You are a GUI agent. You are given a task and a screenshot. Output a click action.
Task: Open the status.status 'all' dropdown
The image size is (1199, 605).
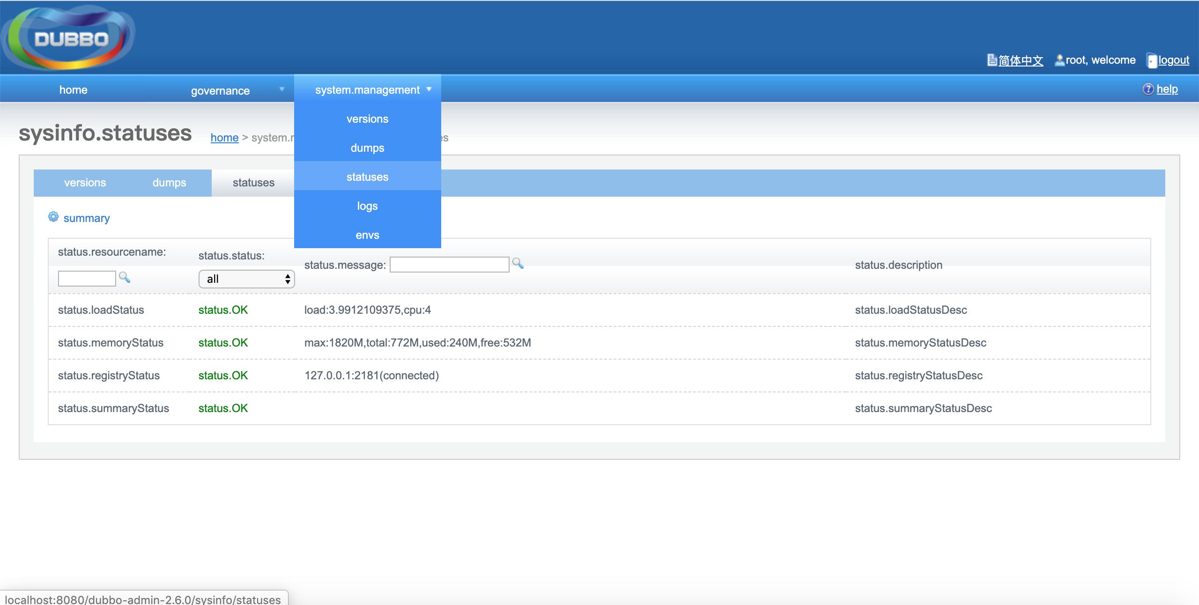246,279
